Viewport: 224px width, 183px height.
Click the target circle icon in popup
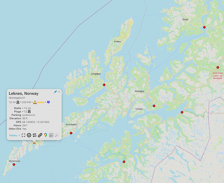pos(29,135)
